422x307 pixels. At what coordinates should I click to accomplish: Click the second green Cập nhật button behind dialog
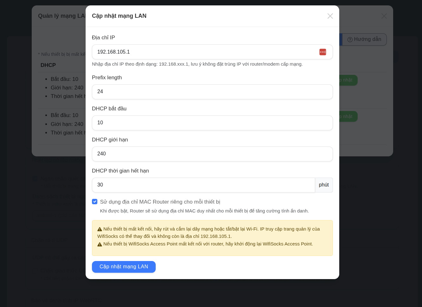pos(348,116)
